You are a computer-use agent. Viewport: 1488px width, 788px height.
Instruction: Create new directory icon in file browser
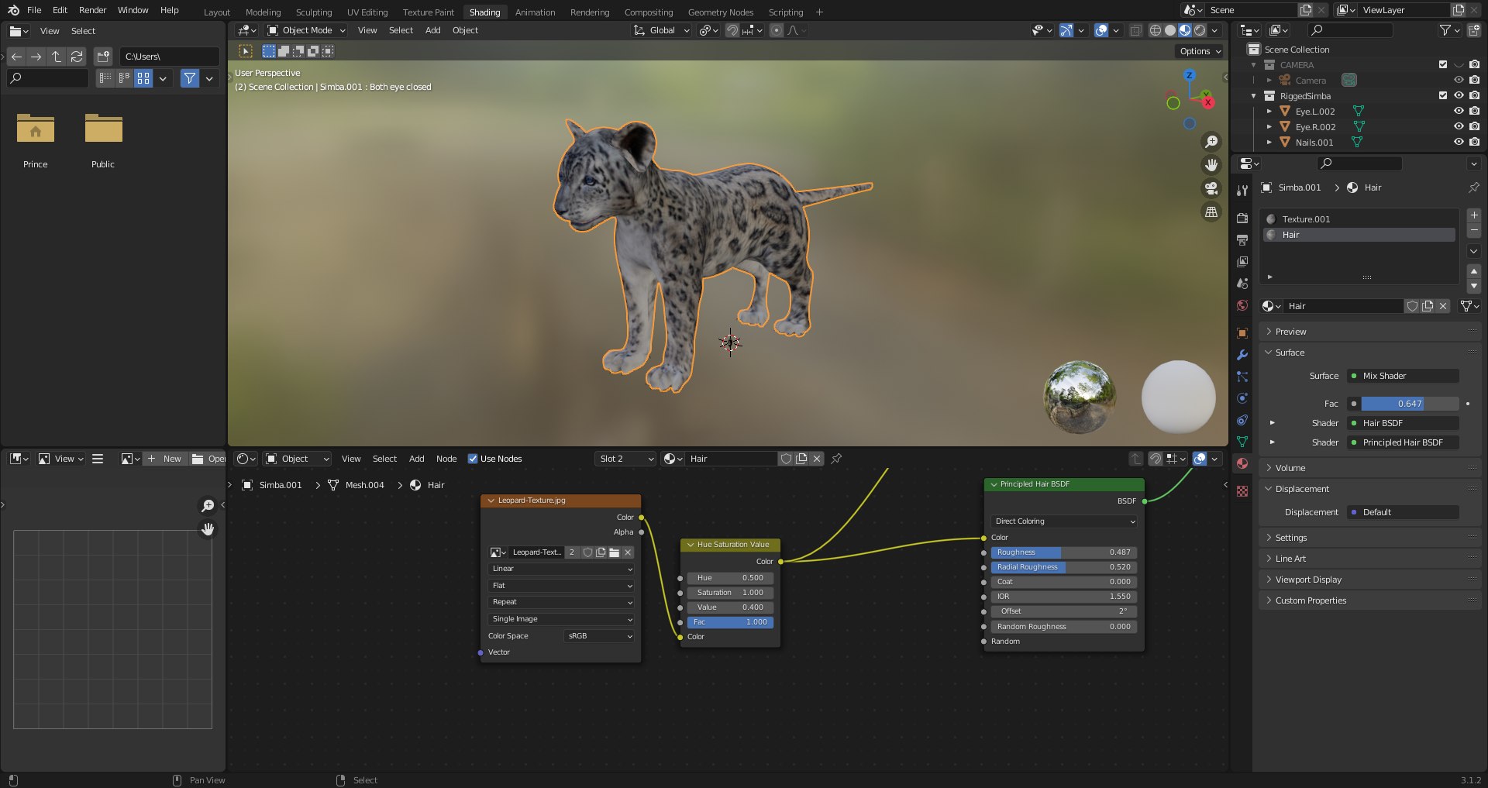coord(103,57)
